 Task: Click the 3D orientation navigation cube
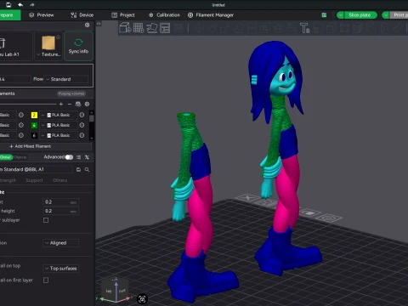coord(116,291)
